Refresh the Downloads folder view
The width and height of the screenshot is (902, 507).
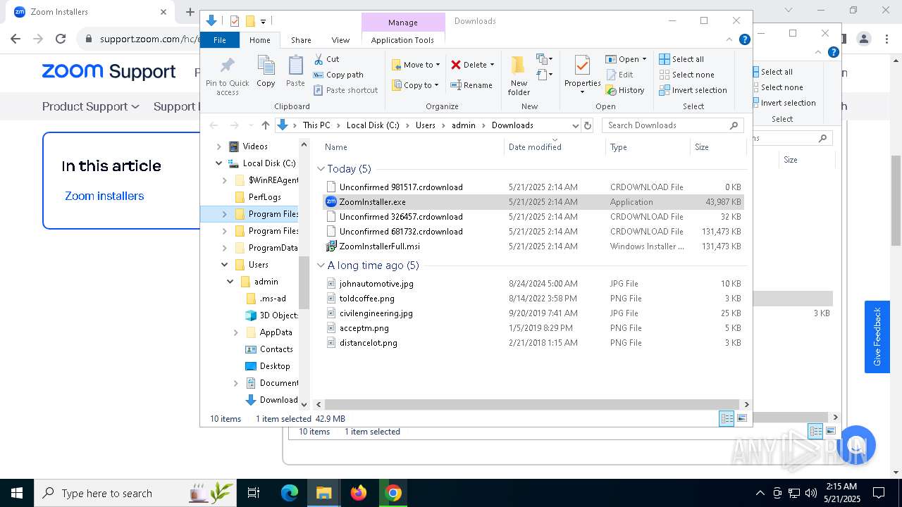click(588, 125)
